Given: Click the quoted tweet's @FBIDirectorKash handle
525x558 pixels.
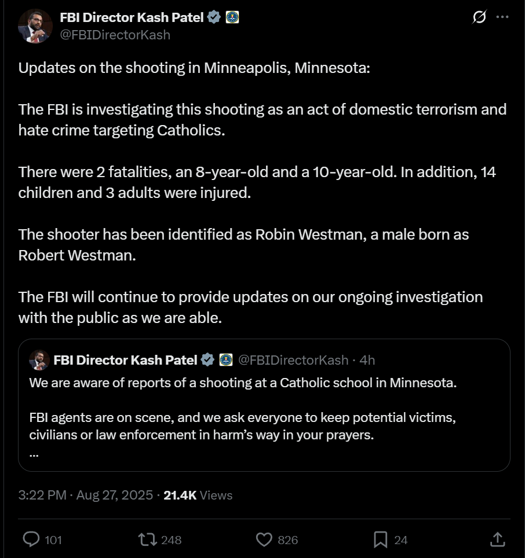Looking at the screenshot, I should [x=293, y=360].
